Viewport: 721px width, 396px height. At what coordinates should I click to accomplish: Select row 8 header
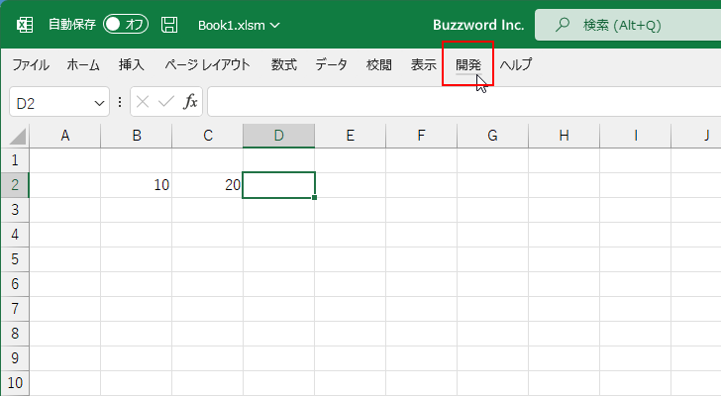[15, 334]
